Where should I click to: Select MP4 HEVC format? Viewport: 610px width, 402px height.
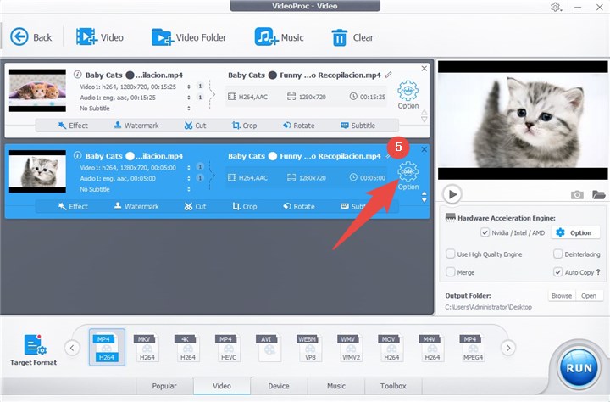point(229,347)
